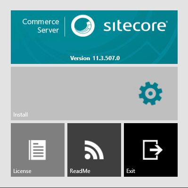Click the ReadMe tile label

tap(80, 171)
